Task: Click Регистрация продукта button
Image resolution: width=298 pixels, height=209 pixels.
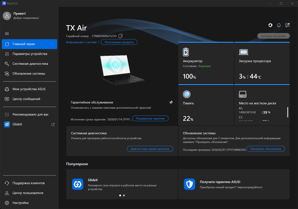Action: click(119, 42)
